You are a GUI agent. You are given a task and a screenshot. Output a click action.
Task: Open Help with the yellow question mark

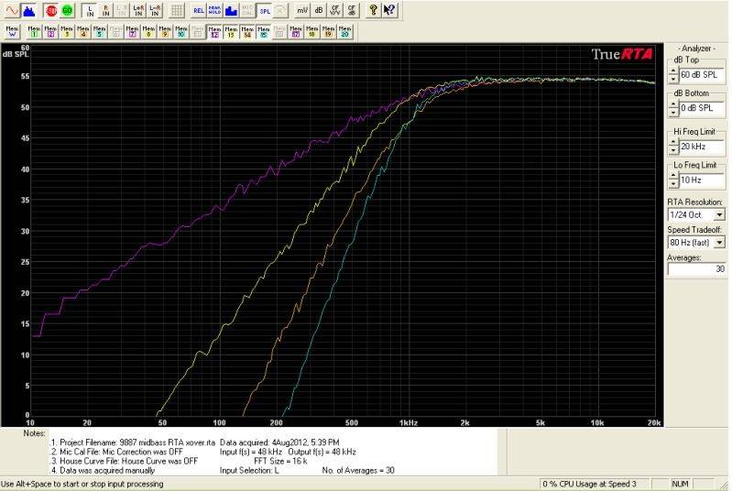[373, 10]
